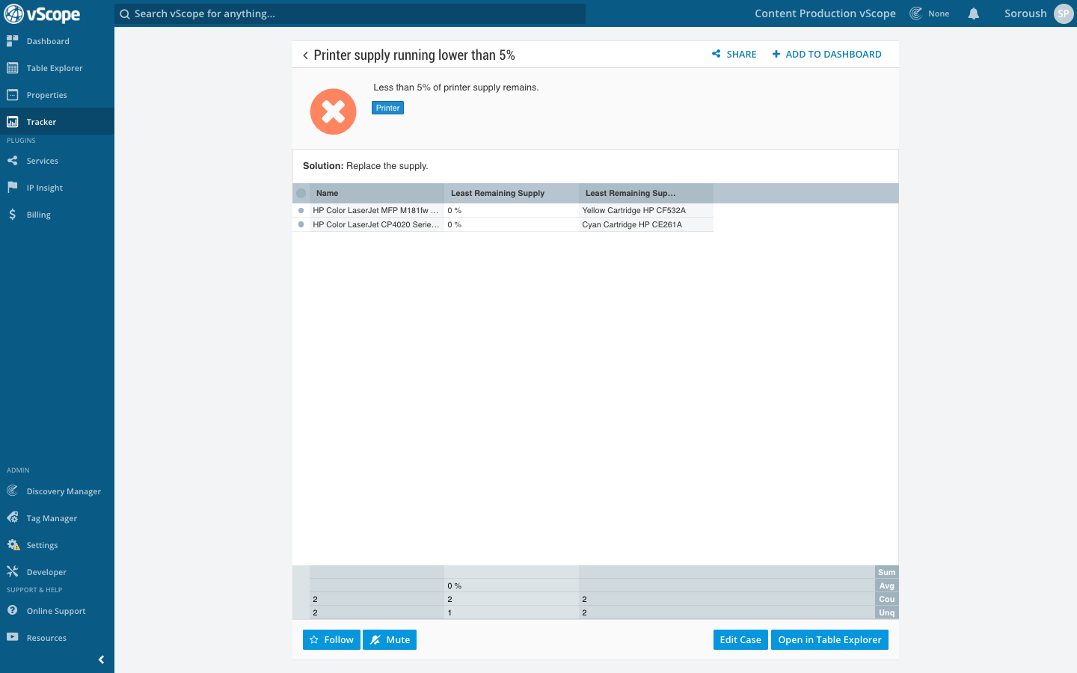Click HP Color LaserJet CP4020 Series name
1077x673 pixels.
375,225
